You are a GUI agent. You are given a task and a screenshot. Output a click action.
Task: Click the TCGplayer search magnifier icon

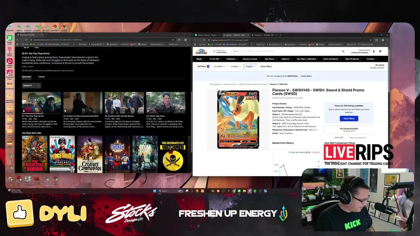tap(343, 51)
